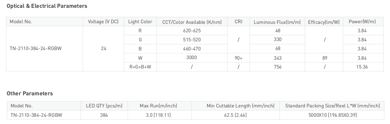Click the Light Color column header
The width and height of the screenshot is (390, 124).
pyautogui.click(x=140, y=22)
